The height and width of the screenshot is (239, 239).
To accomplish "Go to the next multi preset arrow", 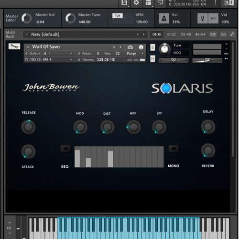I will click(x=144, y=34).
